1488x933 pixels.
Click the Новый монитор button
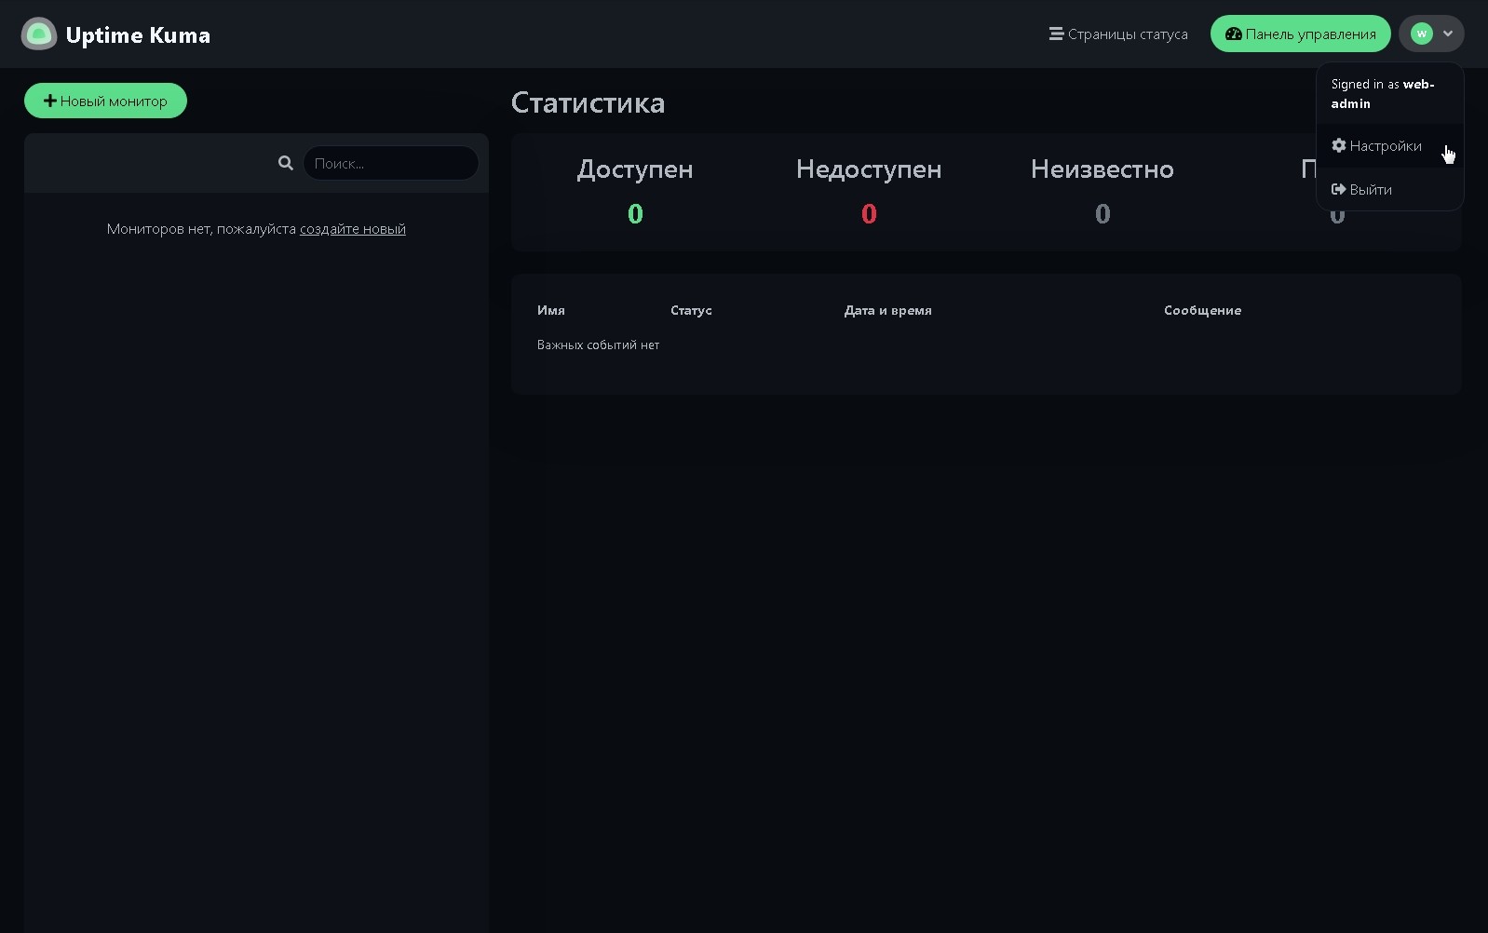(105, 101)
